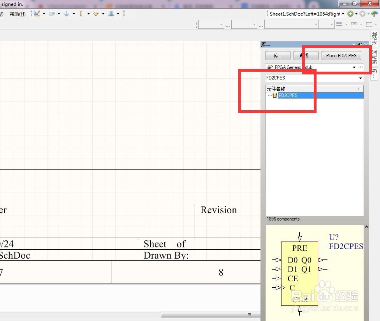Click the 1896 components count text
The image size is (380, 321).
click(283, 219)
